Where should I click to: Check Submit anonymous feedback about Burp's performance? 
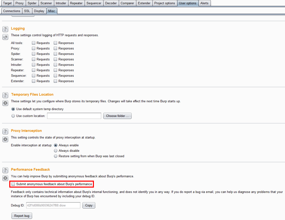point(13,184)
